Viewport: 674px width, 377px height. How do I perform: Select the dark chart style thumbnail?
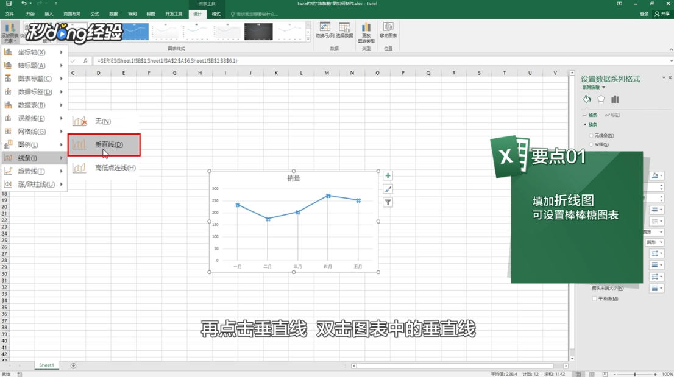point(258,32)
